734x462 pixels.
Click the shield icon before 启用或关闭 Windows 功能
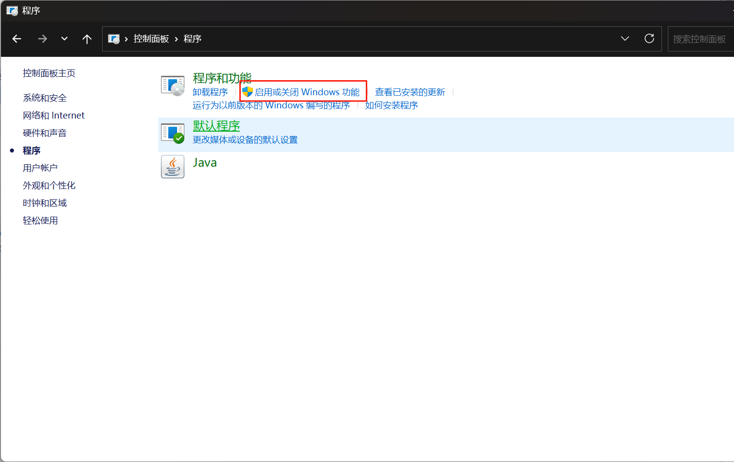248,92
